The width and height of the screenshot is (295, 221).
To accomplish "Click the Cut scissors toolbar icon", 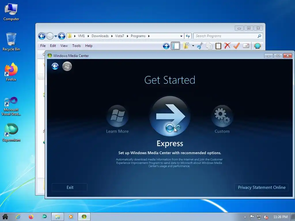I will [200, 46].
